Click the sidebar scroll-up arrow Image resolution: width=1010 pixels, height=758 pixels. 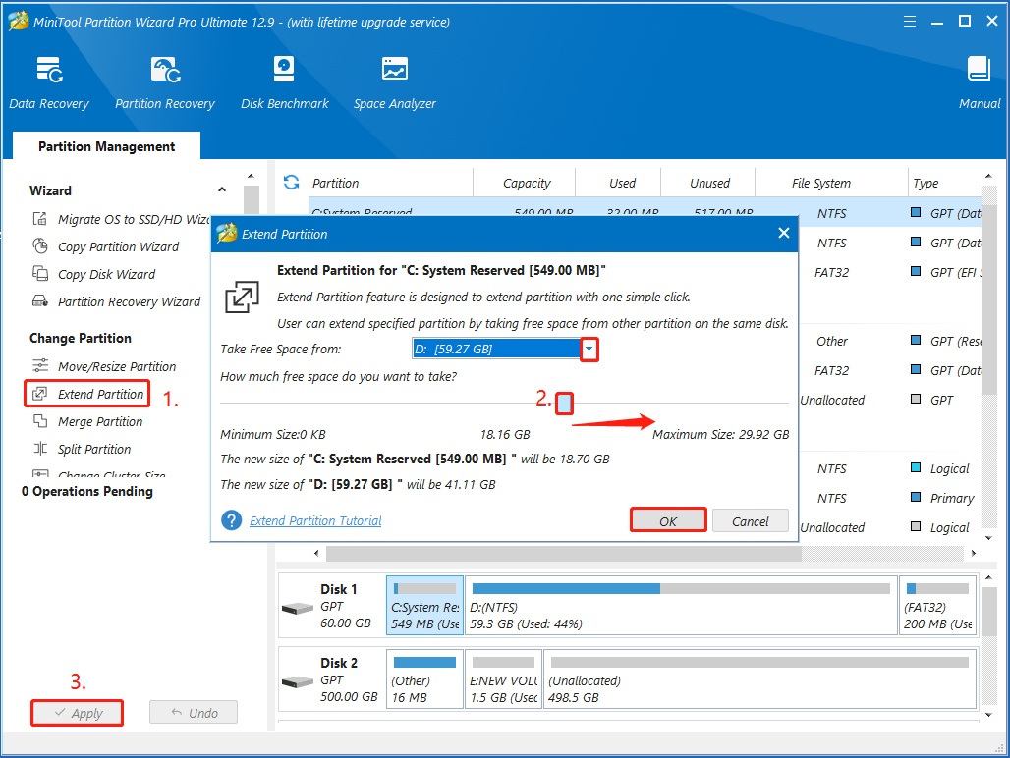(251, 177)
